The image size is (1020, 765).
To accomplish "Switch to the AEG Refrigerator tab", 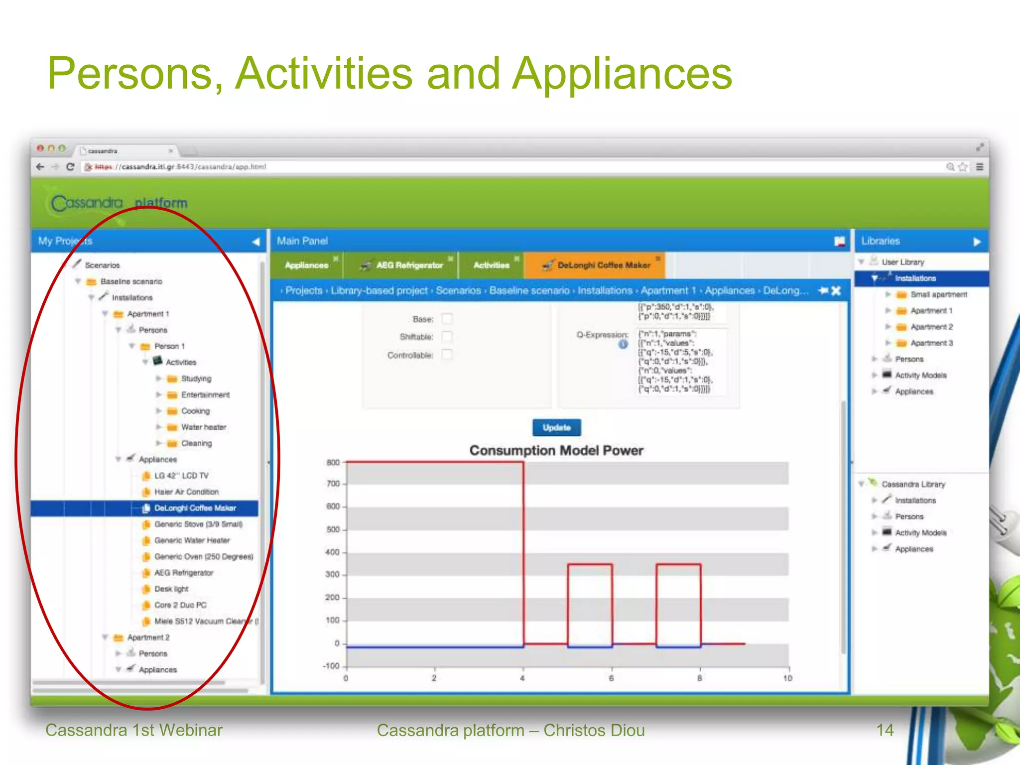I will [401, 265].
